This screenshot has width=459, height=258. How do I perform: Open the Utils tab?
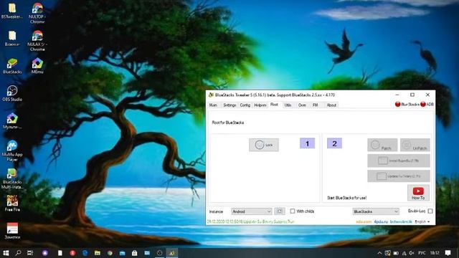pyautogui.click(x=288, y=105)
